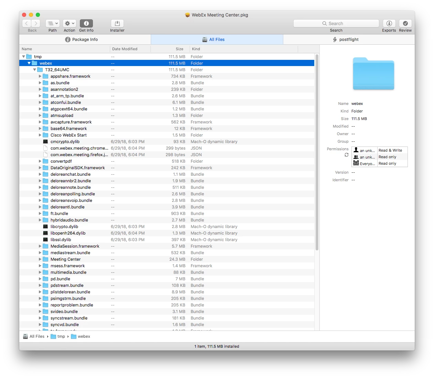Focus the Search field

click(x=336, y=23)
